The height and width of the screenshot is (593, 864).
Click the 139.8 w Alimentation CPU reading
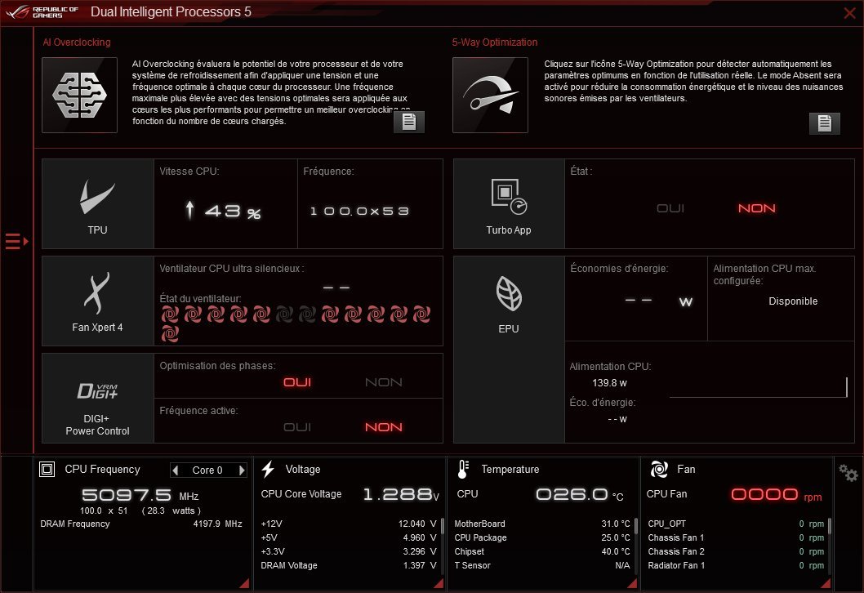pyautogui.click(x=609, y=382)
